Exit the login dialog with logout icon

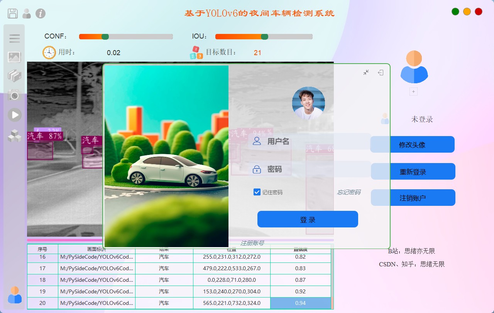coord(381,72)
